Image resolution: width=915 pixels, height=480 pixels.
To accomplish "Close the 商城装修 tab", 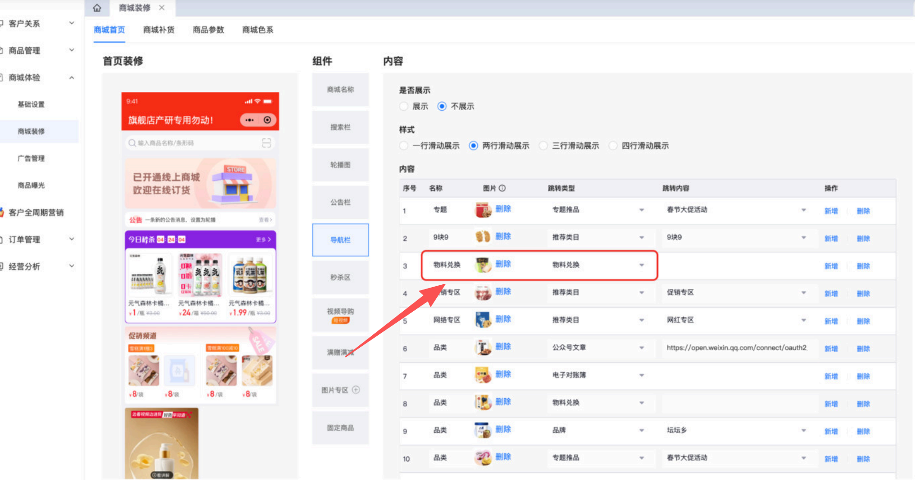I will click(x=162, y=8).
